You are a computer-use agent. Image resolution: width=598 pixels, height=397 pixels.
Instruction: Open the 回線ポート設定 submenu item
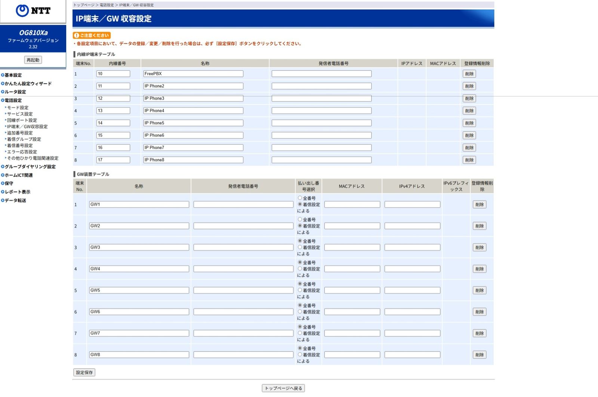click(22, 120)
